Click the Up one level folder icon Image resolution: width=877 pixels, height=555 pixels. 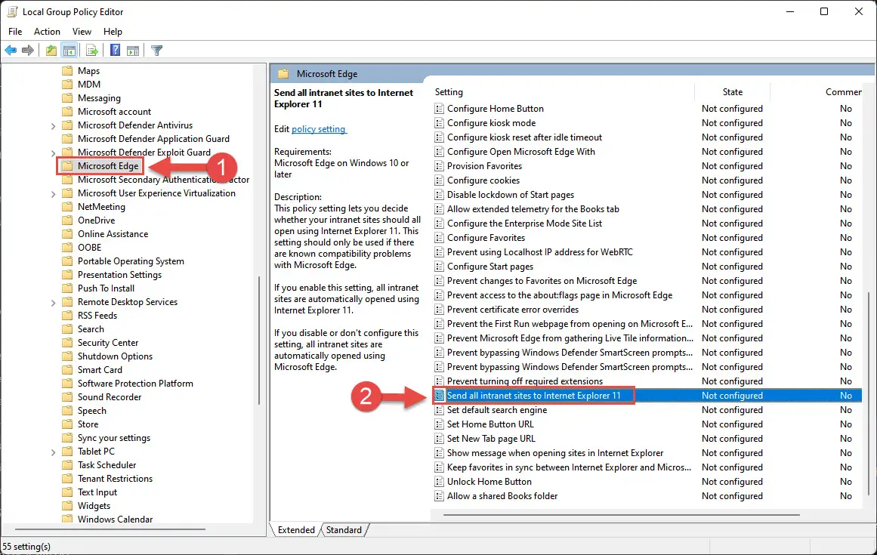[x=51, y=51]
